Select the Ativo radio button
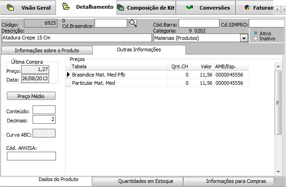Screen dimensions: 286x187 [256, 33]
